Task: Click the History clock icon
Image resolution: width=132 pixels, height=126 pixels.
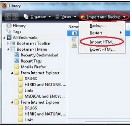Action: coord(9,26)
